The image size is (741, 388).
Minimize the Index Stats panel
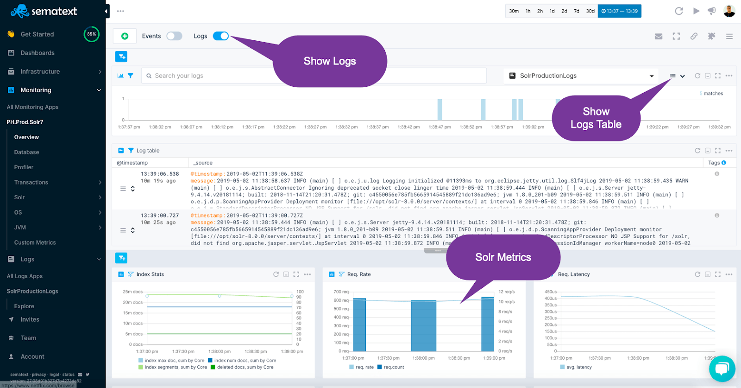[x=286, y=274]
